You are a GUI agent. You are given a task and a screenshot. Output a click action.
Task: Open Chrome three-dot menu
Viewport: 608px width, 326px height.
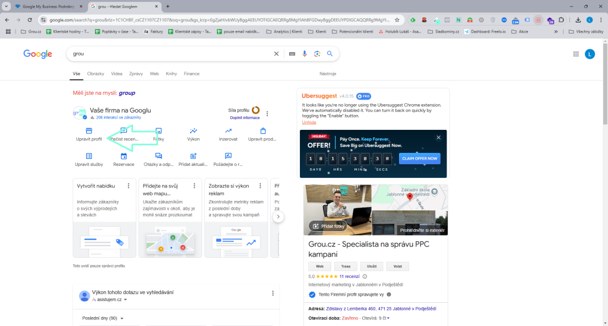(601, 20)
